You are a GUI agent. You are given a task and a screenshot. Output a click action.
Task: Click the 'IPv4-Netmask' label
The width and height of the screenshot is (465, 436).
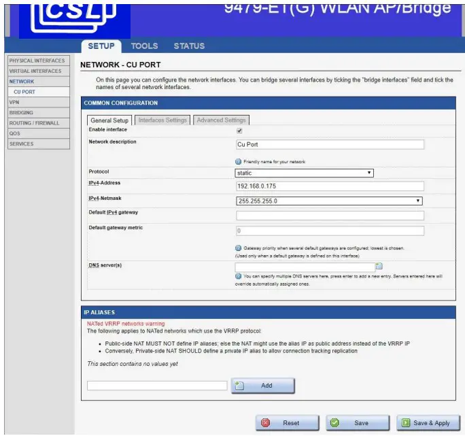(105, 198)
